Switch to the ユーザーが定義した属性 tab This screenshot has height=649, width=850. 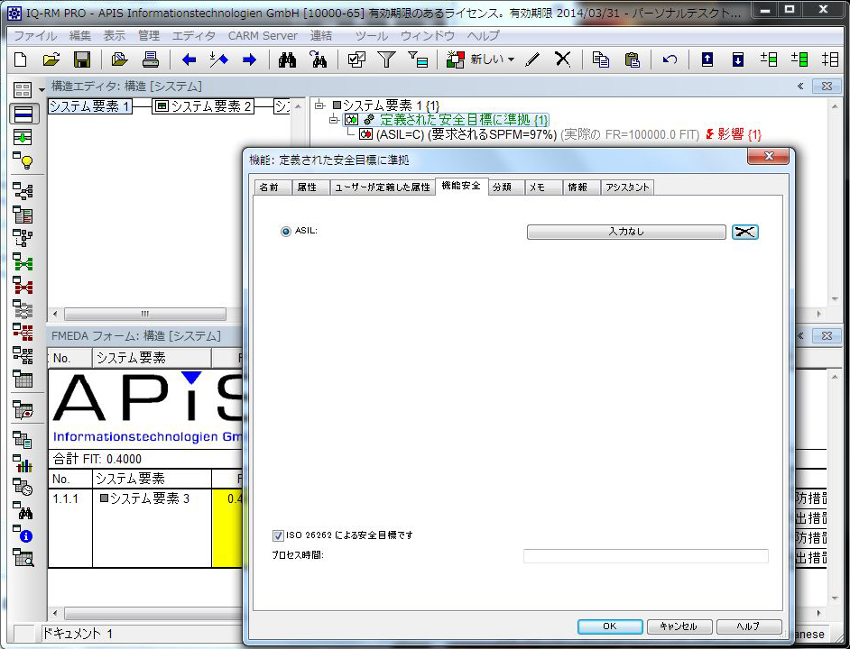pos(383,187)
